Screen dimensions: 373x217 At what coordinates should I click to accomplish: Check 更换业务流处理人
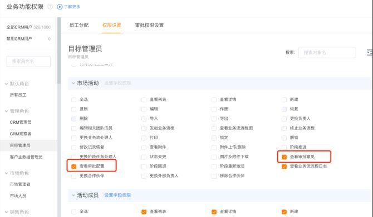pyautogui.click(x=73, y=138)
